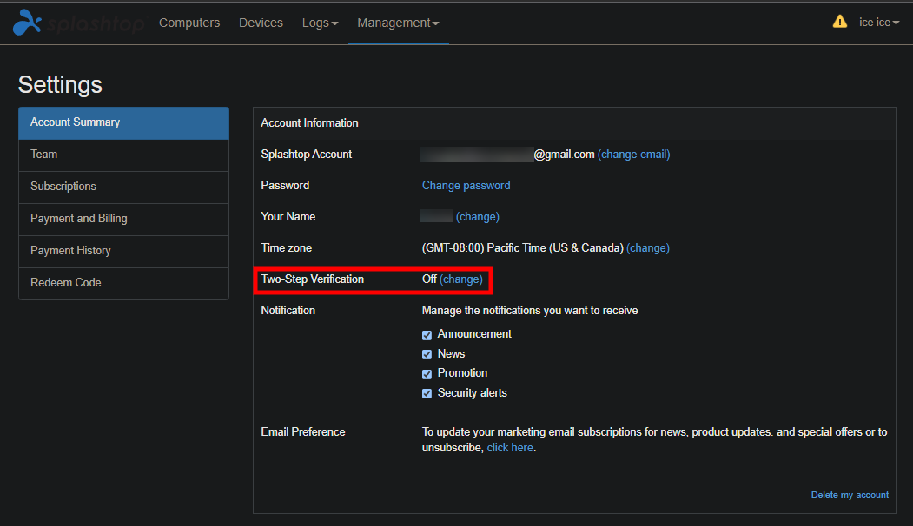Open Payment and Billing section

point(123,219)
